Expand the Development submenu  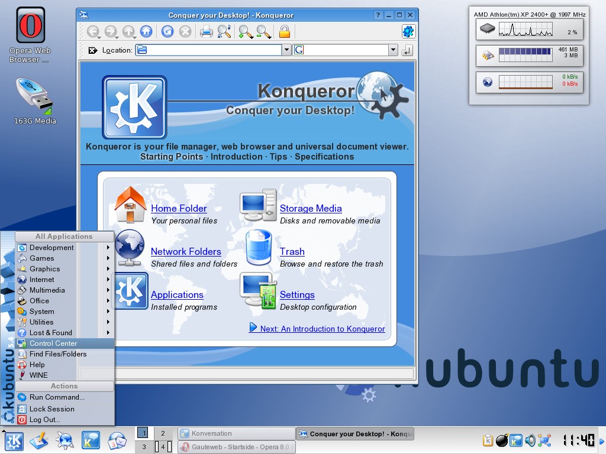point(65,248)
